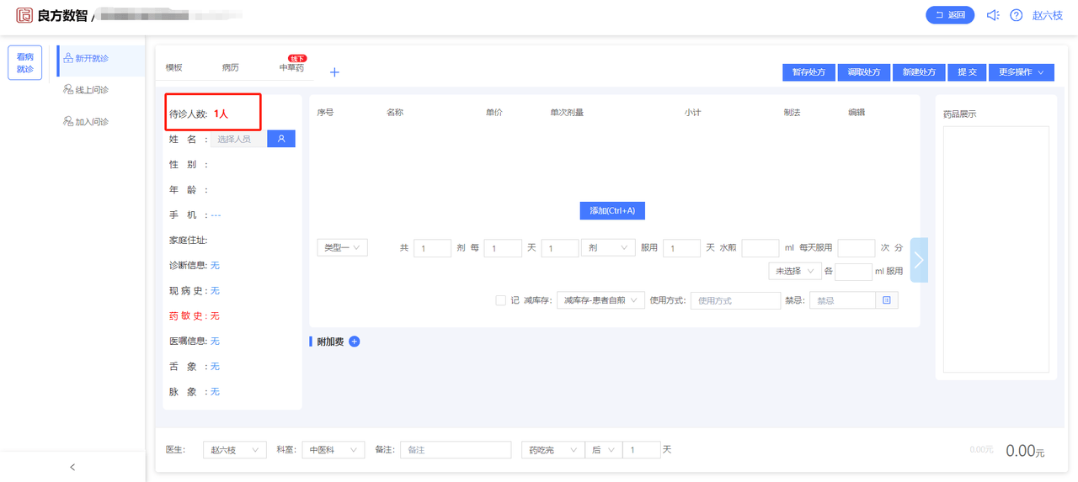Expand the side panel arrow on right
1078x482 pixels.
(x=919, y=260)
